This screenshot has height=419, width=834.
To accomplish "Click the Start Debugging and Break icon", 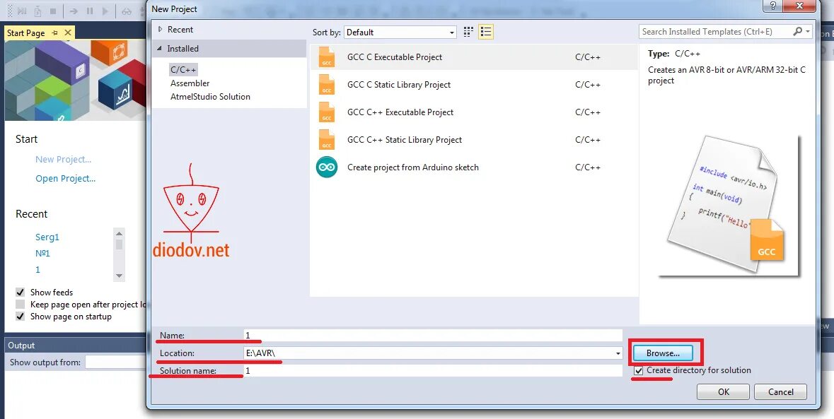I will coord(22,11).
